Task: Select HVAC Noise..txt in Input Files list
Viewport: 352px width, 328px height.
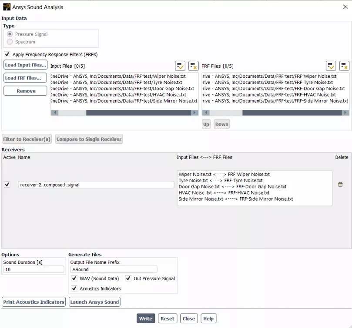Action: (x=124, y=95)
